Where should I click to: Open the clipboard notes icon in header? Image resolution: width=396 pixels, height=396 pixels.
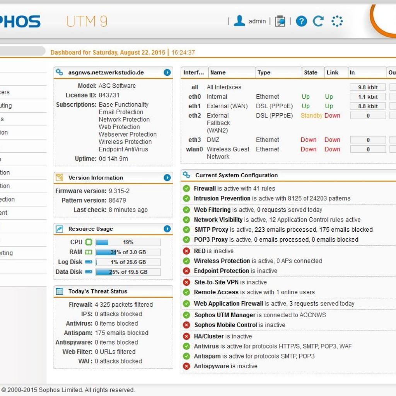pyautogui.click(x=280, y=21)
